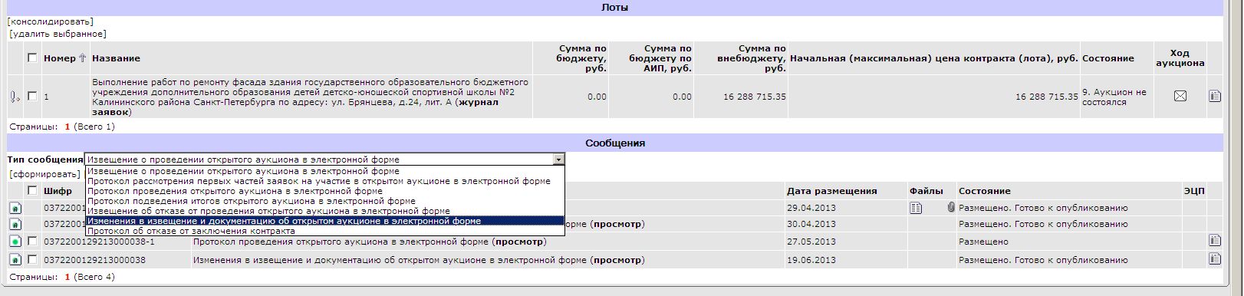
Task: Choose option Извещение о проведении открытого аукциона
Action: click(325, 171)
